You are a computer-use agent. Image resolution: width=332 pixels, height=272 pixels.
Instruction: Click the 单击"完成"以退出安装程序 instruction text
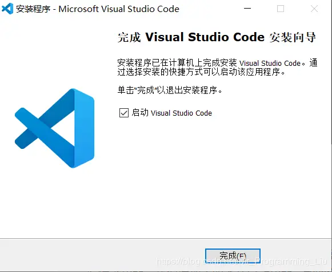170,90
